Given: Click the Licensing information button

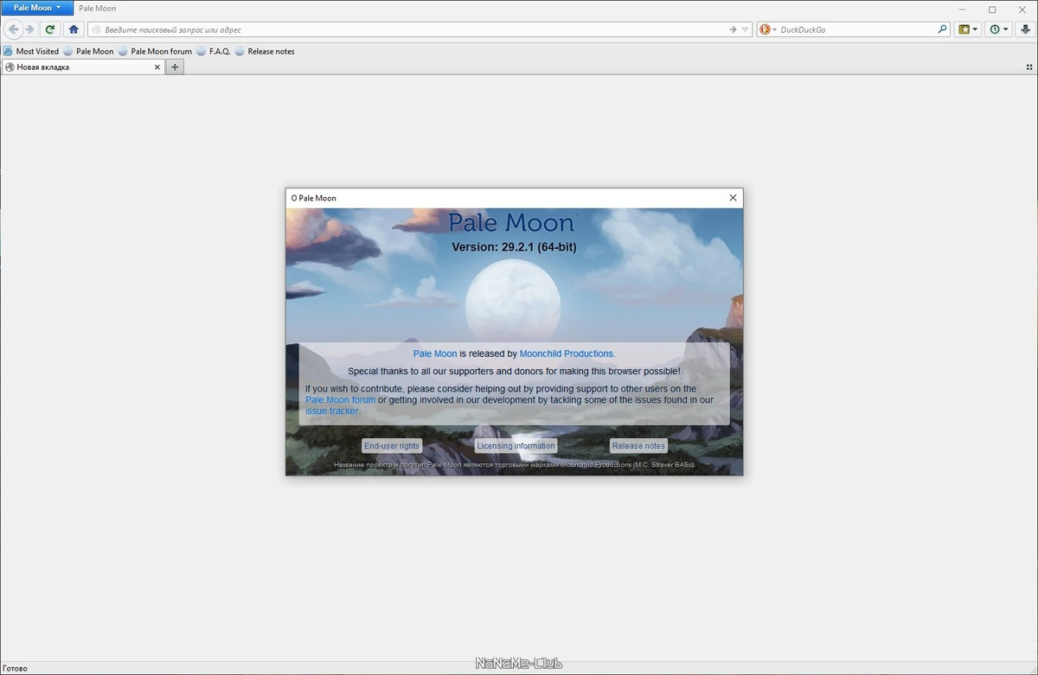Looking at the screenshot, I should coord(516,446).
